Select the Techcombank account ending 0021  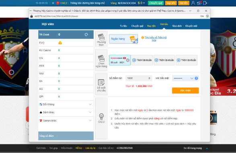click(120, 60)
